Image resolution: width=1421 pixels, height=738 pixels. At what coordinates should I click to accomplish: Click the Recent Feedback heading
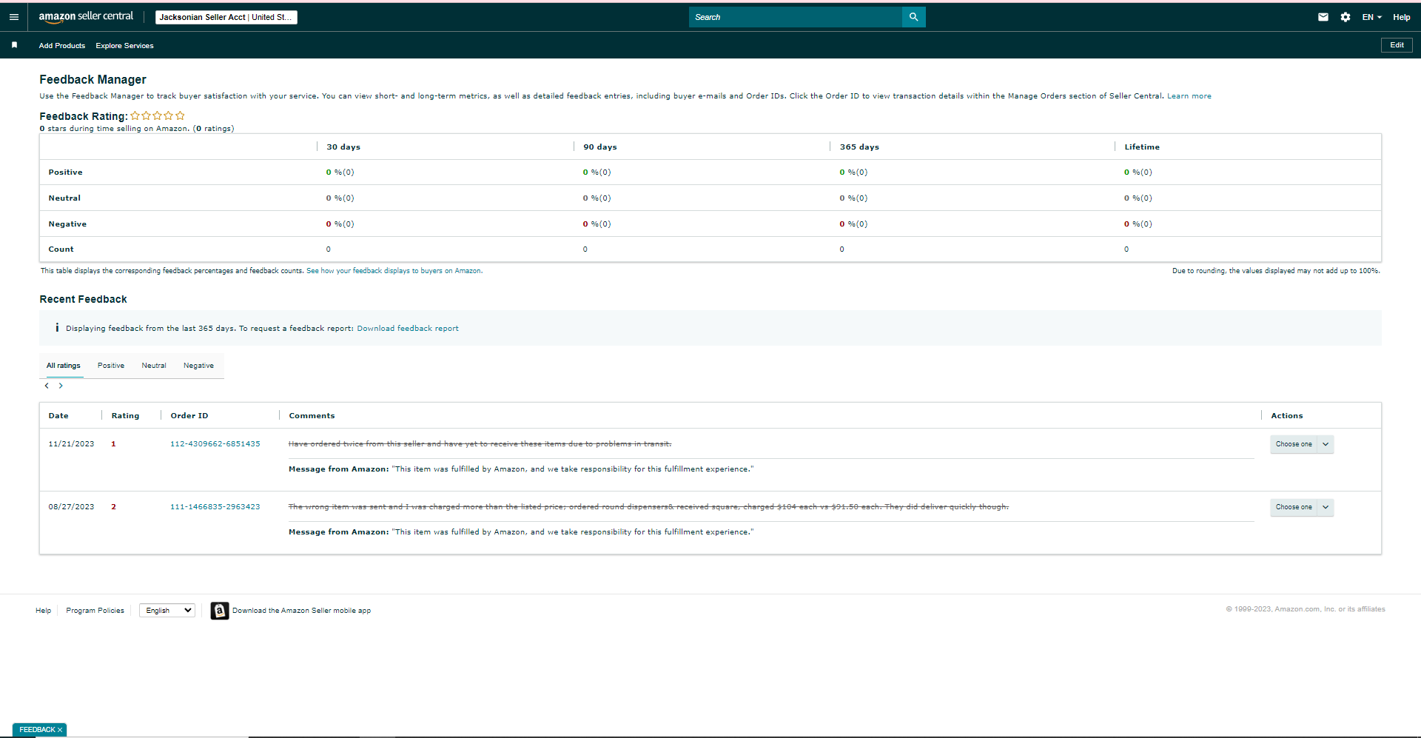pyautogui.click(x=83, y=299)
